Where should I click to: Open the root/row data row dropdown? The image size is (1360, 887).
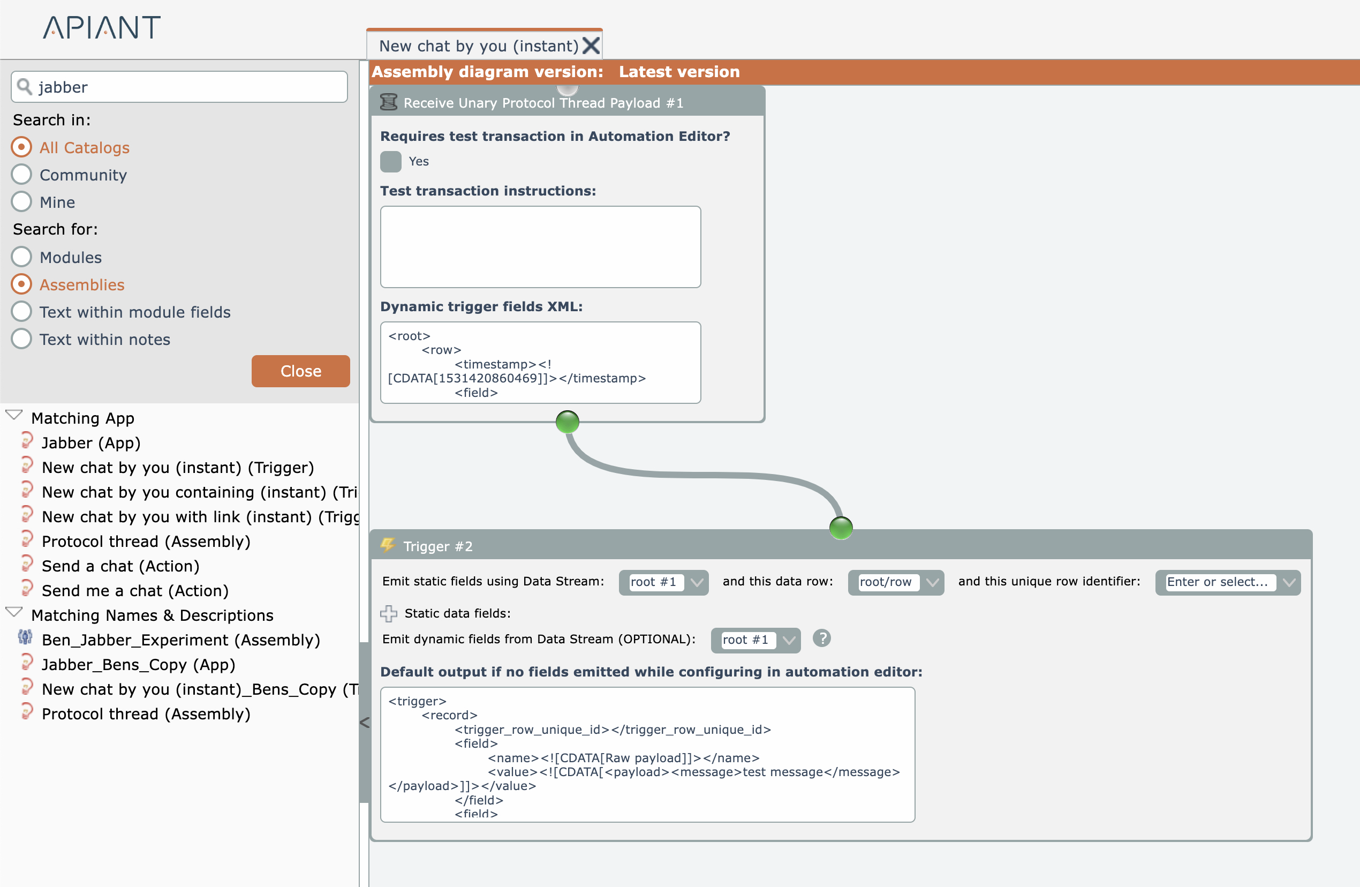932,582
